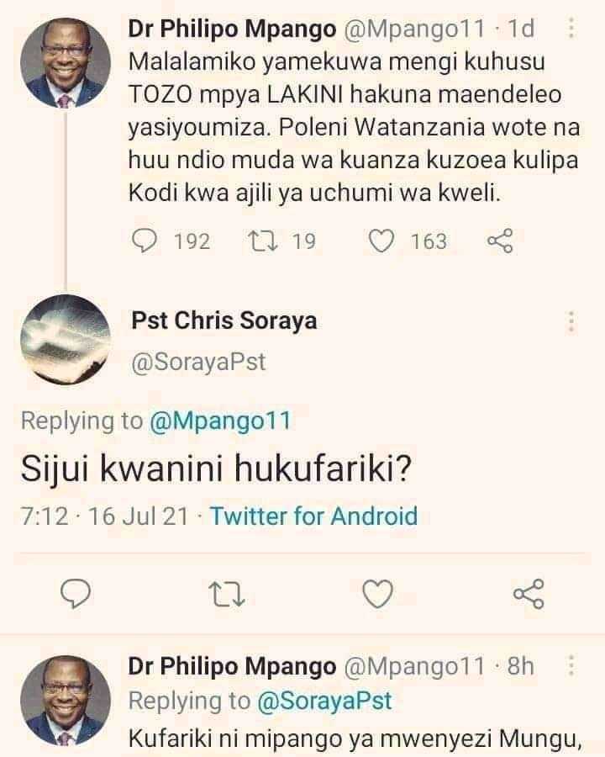Share the top Mpango tweet
This screenshot has height=757, width=605.
pos(500,241)
